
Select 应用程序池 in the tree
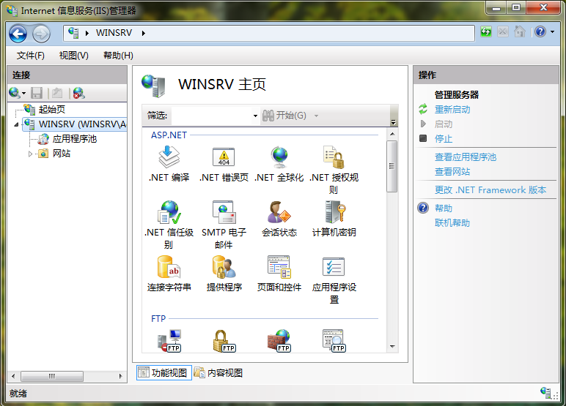pos(75,139)
